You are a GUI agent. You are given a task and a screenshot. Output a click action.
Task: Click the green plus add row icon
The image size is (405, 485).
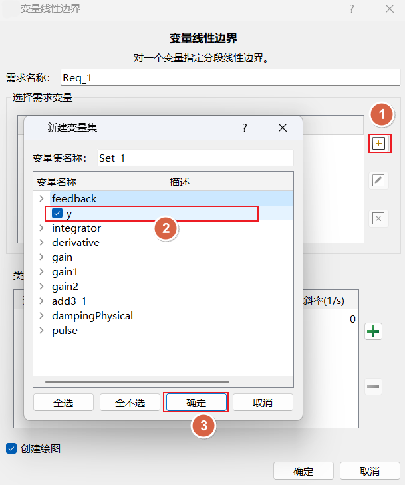click(x=374, y=332)
